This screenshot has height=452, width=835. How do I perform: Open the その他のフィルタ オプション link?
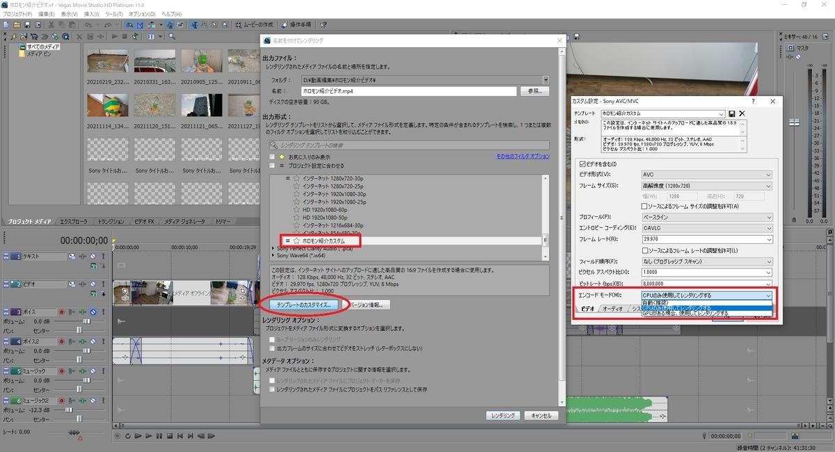(523, 157)
